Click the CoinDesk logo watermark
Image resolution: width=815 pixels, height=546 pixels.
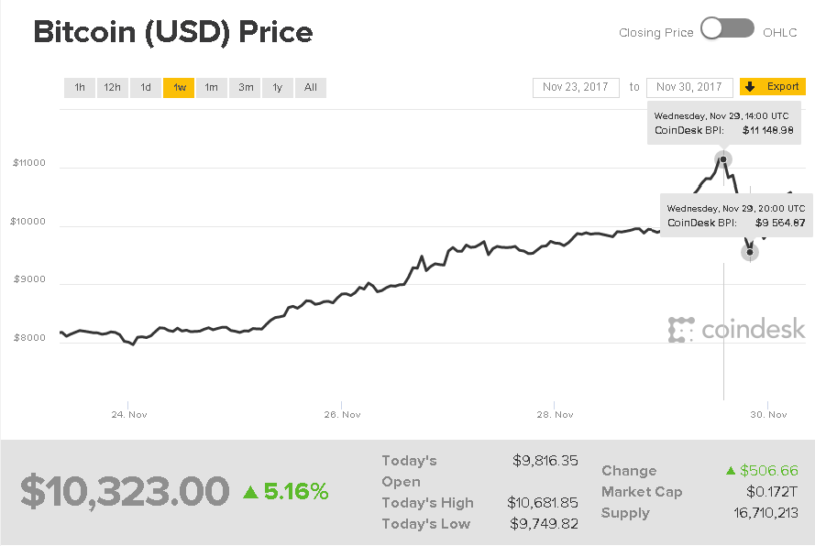736,330
